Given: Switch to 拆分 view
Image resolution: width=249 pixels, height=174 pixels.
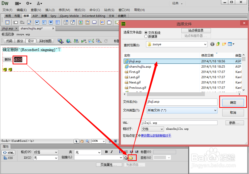Looking at the screenshot, I should click(x=20, y=41).
